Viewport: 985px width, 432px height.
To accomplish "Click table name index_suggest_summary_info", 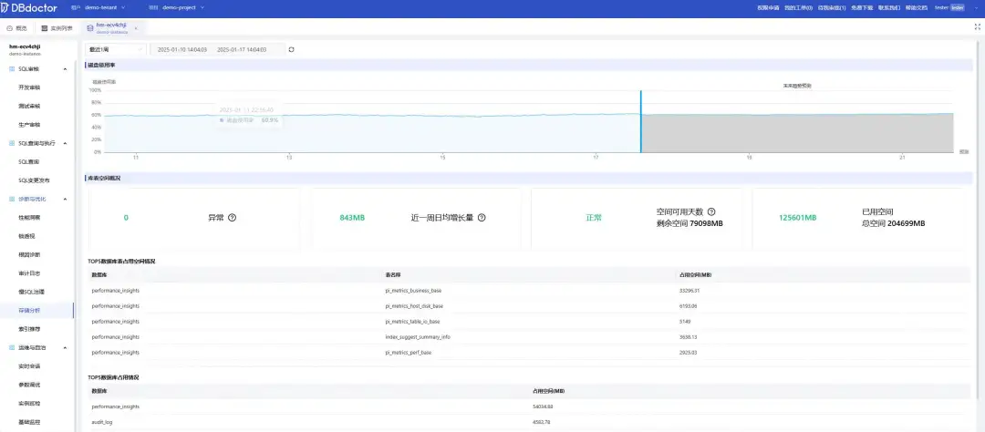I will pyautogui.click(x=418, y=337).
